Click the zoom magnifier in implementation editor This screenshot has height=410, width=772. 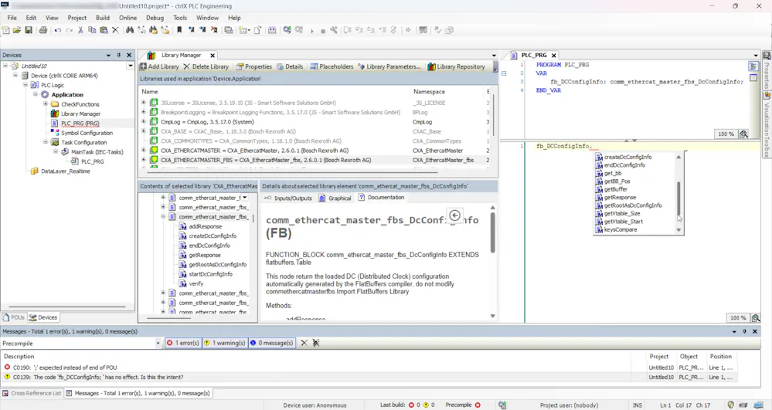[x=756, y=318]
